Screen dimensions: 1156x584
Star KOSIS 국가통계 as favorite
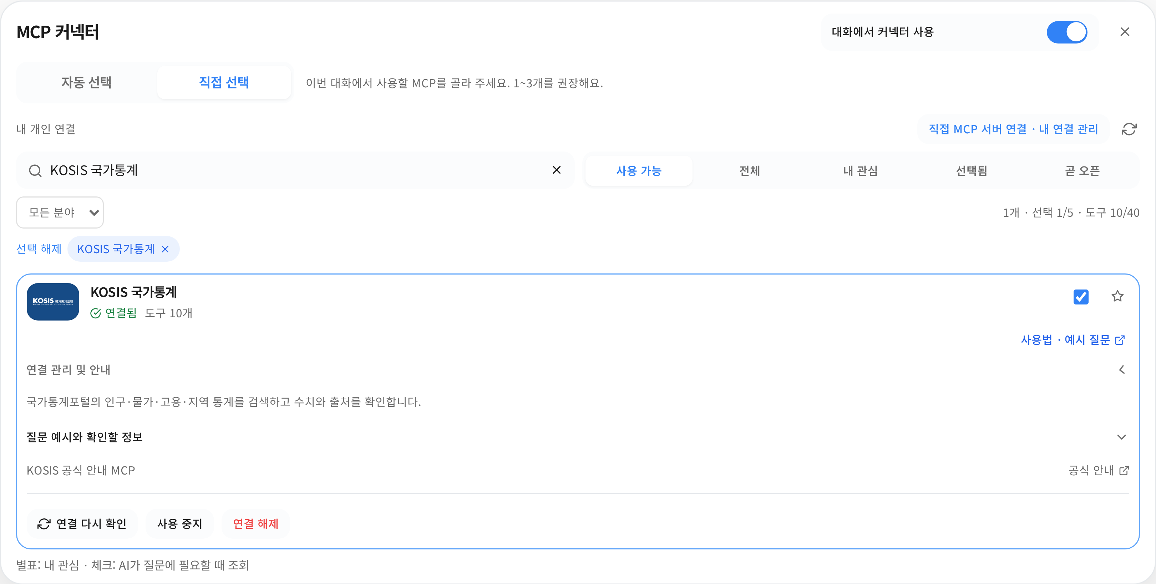click(1117, 296)
